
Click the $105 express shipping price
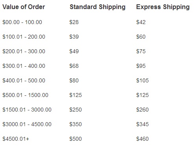[142, 80]
